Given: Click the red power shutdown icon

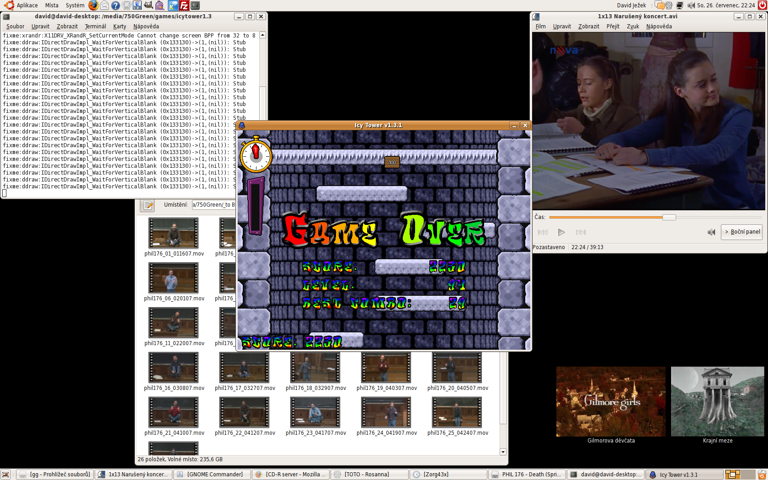Looking at the screenshot, I should tap(762, 5).
